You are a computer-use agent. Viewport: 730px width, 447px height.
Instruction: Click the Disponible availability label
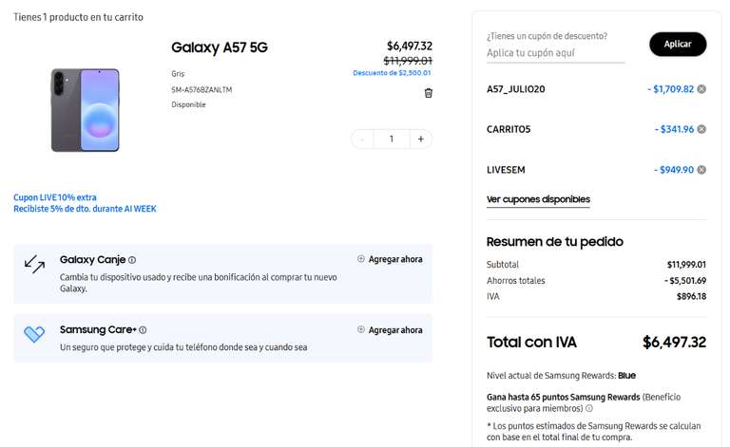tap(188, 104)
